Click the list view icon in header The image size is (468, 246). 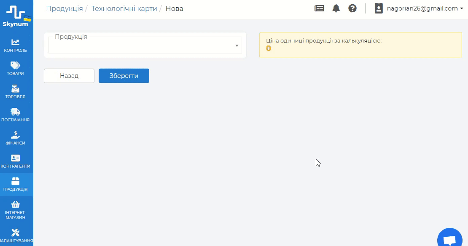point(319,8)
